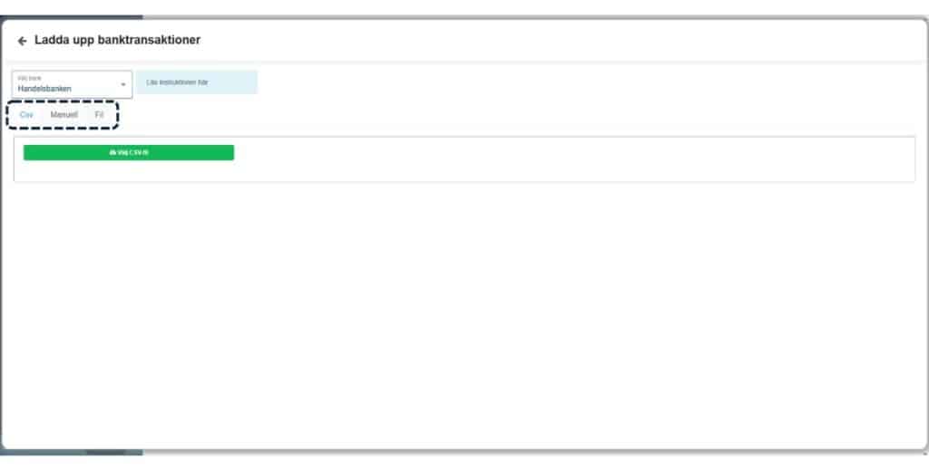The image size is (929, 471).
Task: Return to previous page via back arrow
Action: (23, 41)
